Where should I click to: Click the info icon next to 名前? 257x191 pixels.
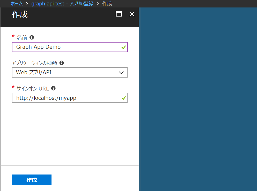point(32,38)
